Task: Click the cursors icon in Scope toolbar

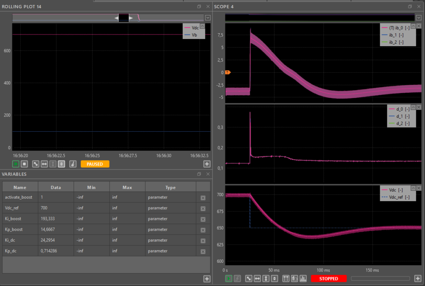Action: click(x=286, y=279)
